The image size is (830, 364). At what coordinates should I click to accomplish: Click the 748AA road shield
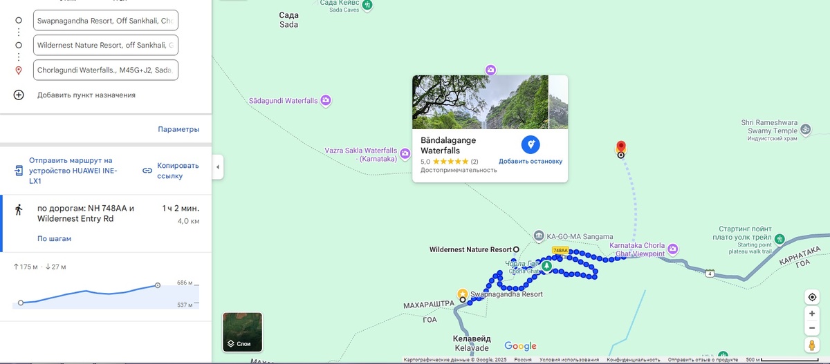[x=560, y=250]
